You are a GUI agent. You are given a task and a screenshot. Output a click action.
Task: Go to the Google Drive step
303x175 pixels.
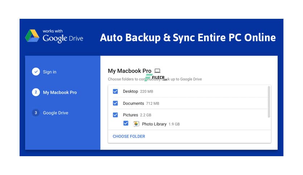[56, 113]
